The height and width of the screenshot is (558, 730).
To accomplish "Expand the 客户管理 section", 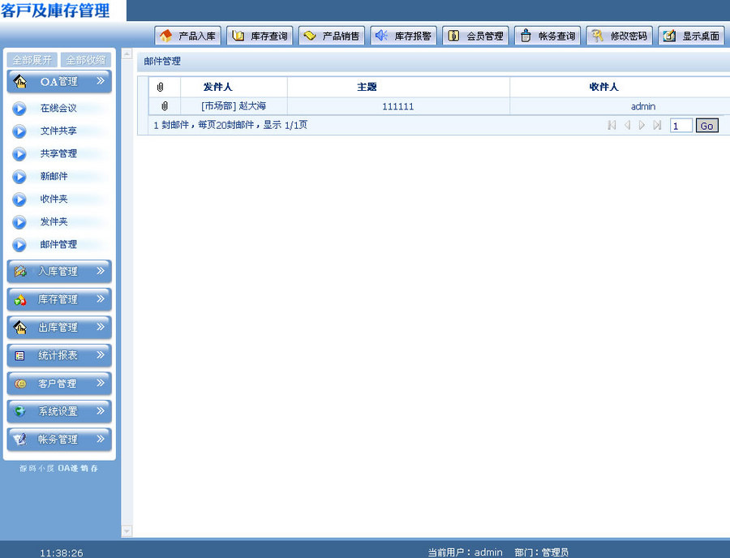I will pos(58,383).
